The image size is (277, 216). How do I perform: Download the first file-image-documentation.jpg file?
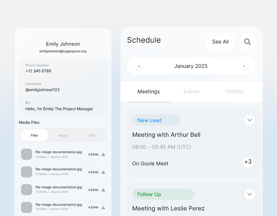tap(103, 154)
